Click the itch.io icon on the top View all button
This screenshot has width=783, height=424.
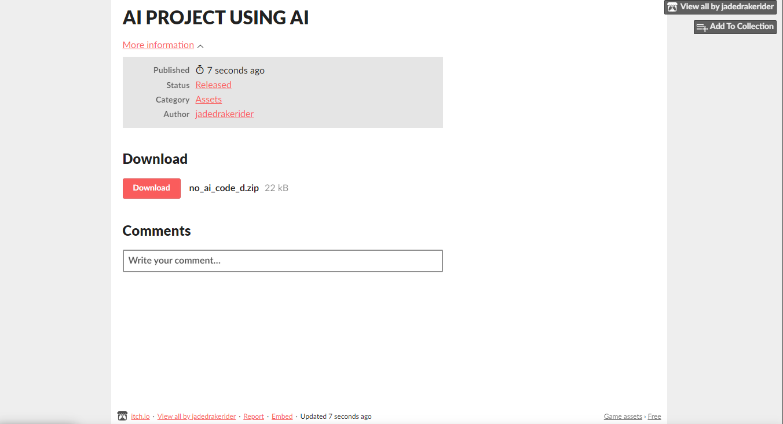pyautogui.click(x=672, y=7)
